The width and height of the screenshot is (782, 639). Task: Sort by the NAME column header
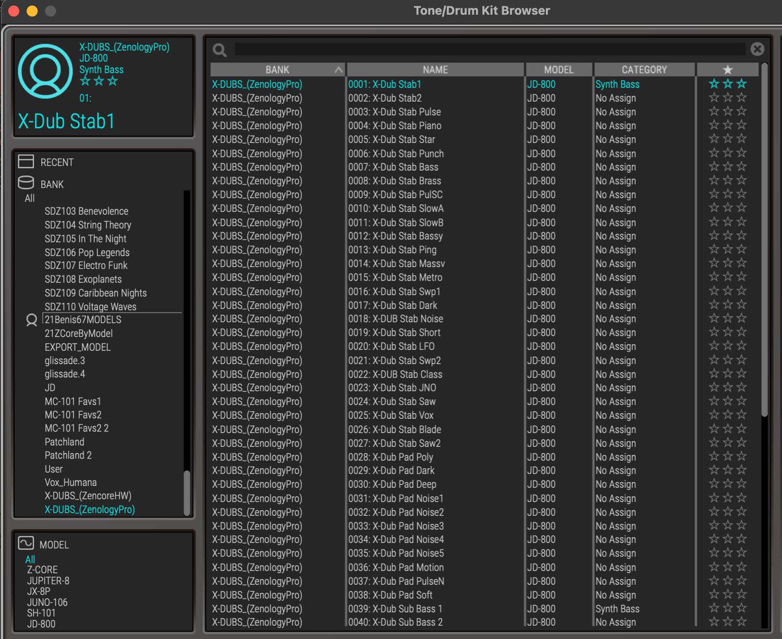tap(435, 69)
